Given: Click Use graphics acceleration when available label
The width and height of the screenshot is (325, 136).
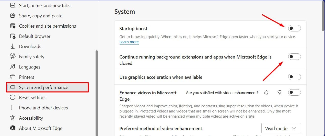Looking at the screenshot, I should pos(161,77).
